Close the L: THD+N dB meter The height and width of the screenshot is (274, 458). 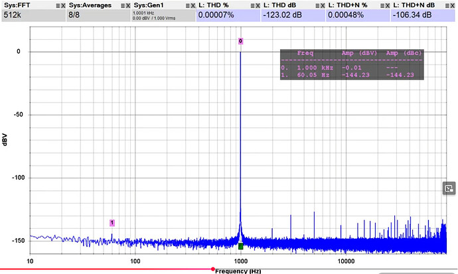[452, 5]
